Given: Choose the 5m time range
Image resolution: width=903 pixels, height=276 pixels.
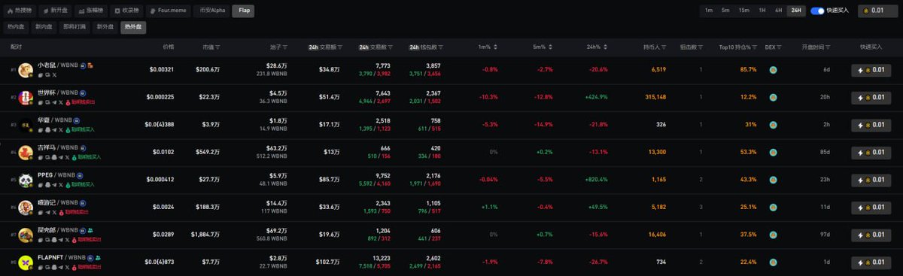Looking at the screenshot, I should coord(725,11).
